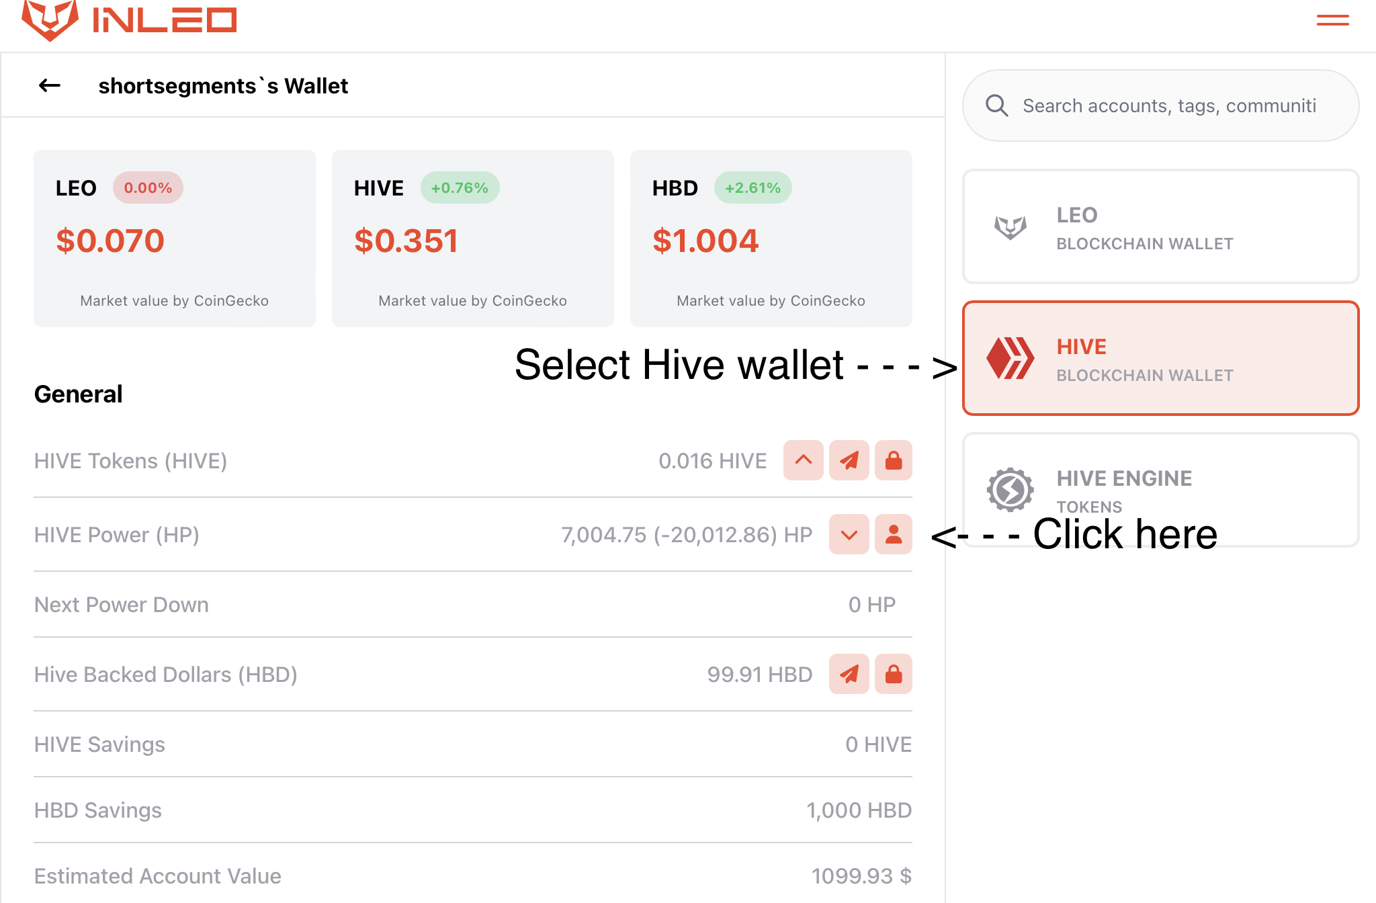The width and height of the screenshot is (1376, 903).
Task: Lock HBD into savings button
Action: (894, 674)
